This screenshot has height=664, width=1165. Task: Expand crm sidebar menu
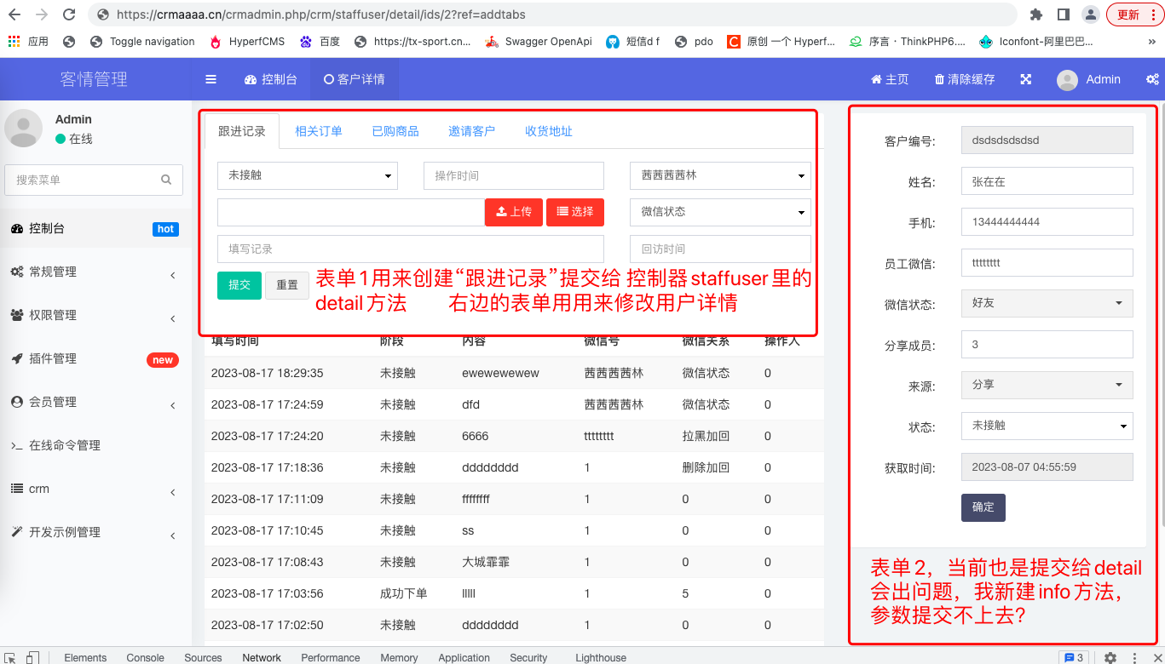[95, 489]
